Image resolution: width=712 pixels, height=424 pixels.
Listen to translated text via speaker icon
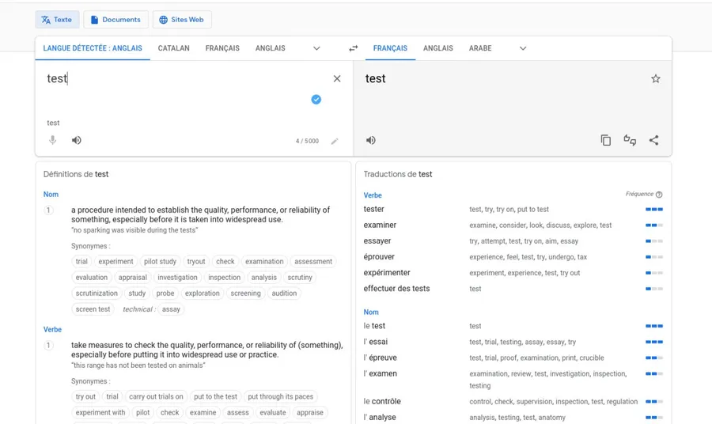coord(370,140)
